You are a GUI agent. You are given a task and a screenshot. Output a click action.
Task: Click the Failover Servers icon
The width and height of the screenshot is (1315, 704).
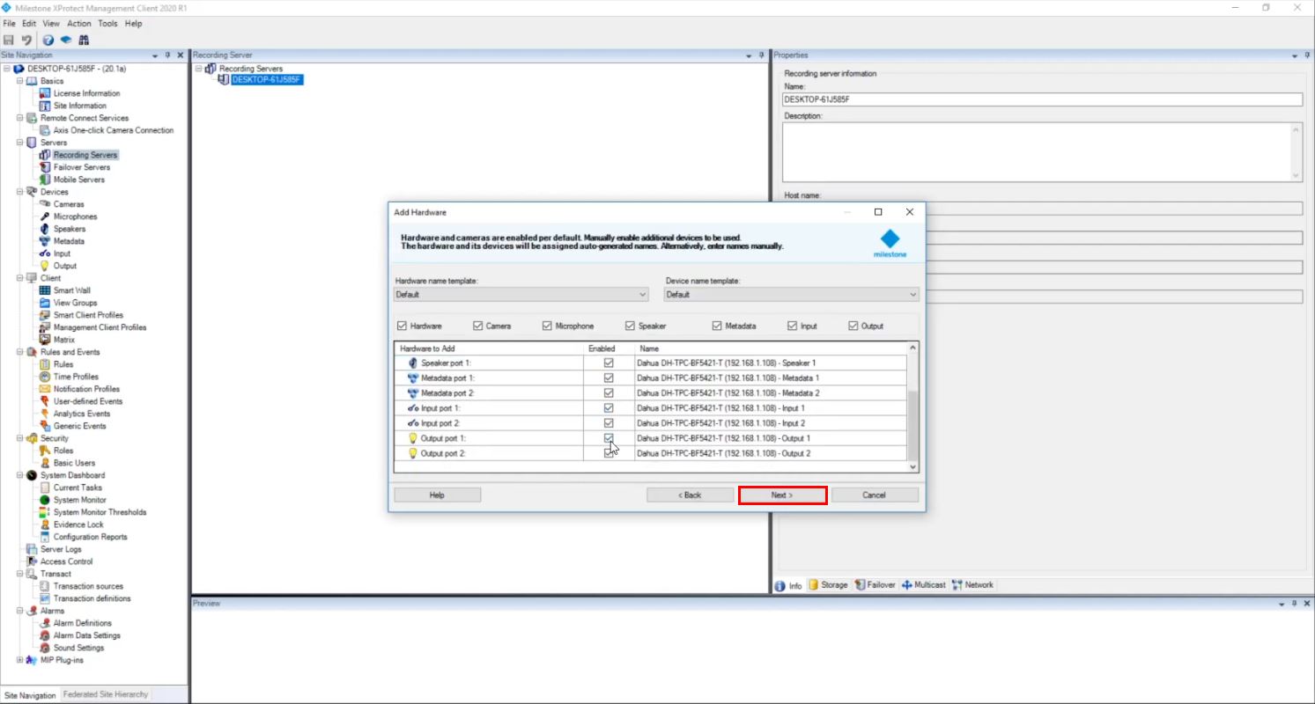[45, 167]
